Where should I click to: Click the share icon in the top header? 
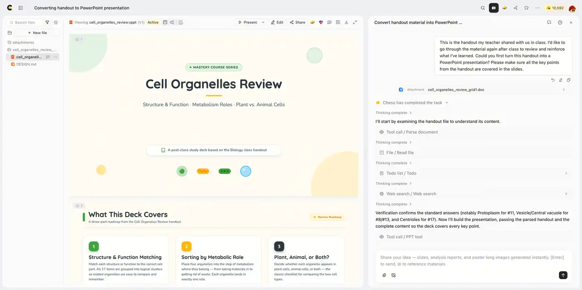pyautogui.click(x=515, y=8)
